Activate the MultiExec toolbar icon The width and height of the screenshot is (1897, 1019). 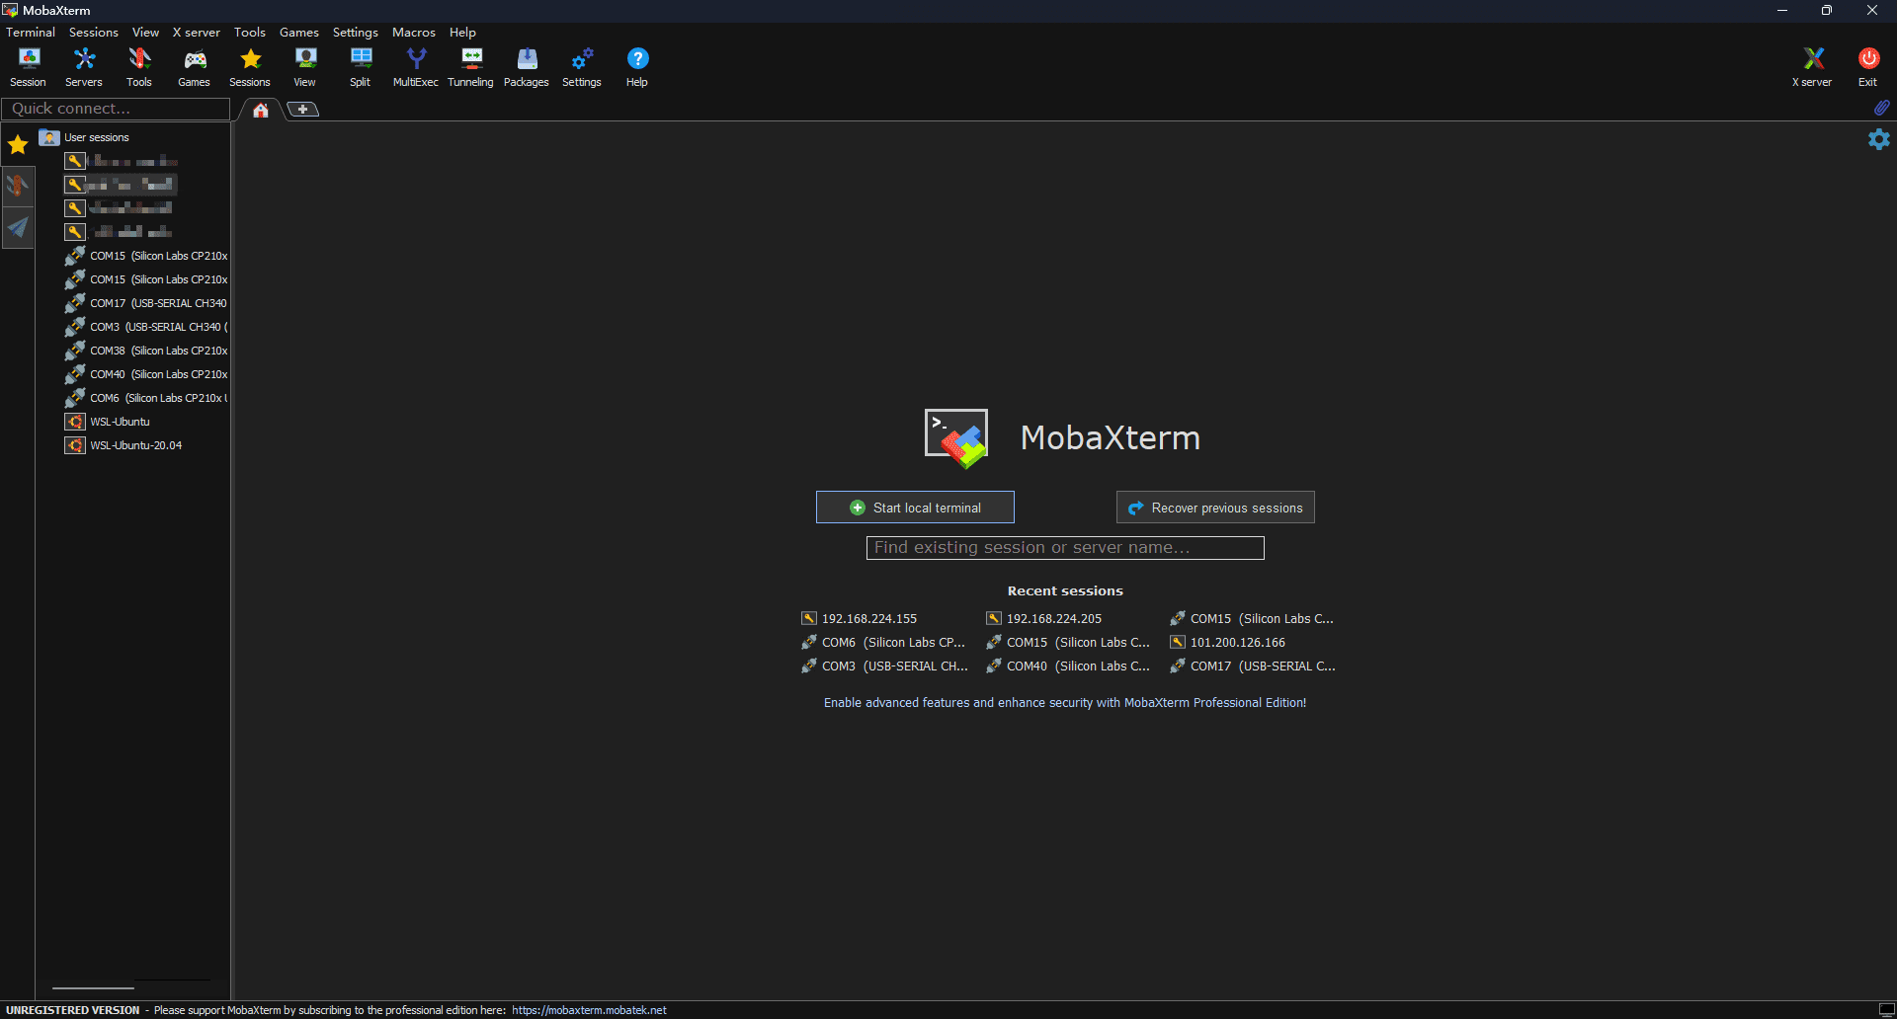coord(416,67)
